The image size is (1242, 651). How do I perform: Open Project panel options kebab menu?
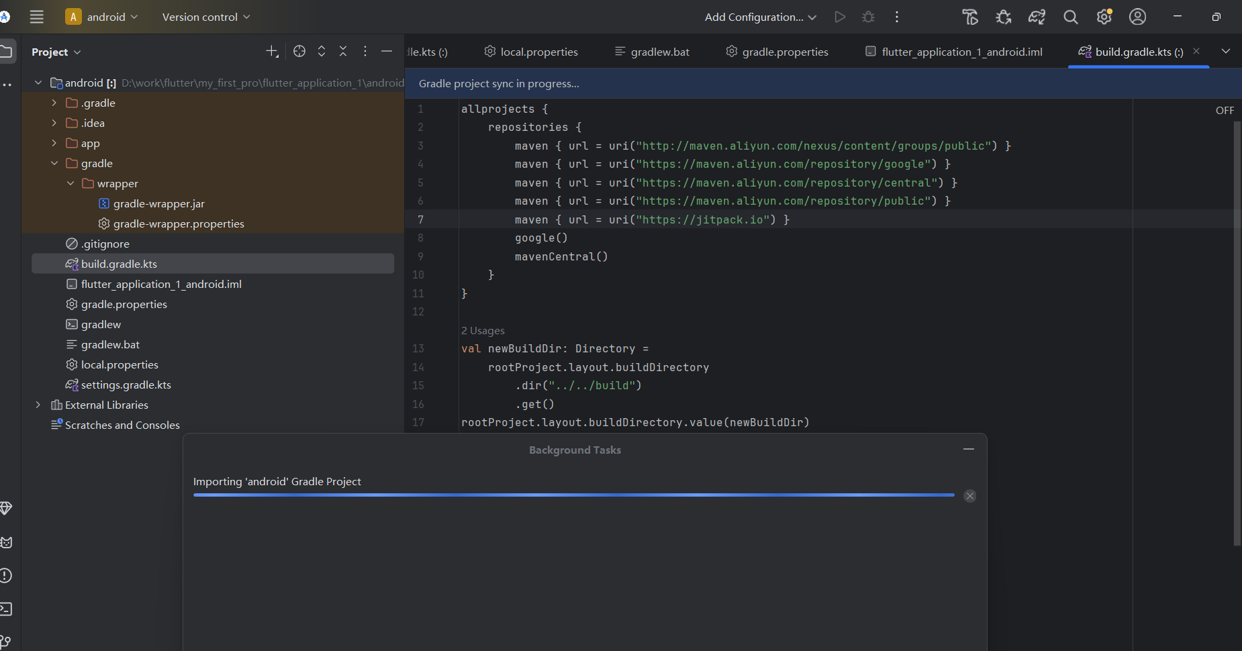tap(365, 51)
